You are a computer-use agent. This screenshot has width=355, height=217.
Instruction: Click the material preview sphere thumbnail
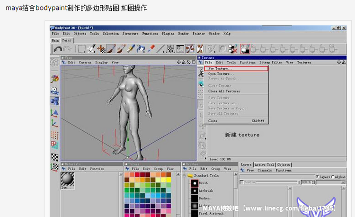(68, 179)
